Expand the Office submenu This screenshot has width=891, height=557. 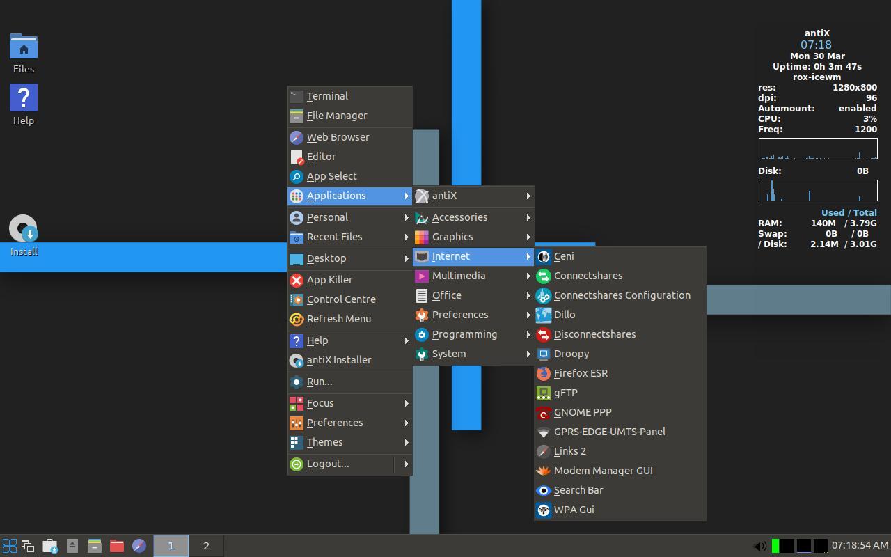coord(473,295)
